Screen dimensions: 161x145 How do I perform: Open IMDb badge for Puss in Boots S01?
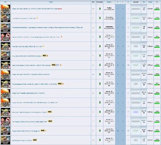click(x=60, y=84)
